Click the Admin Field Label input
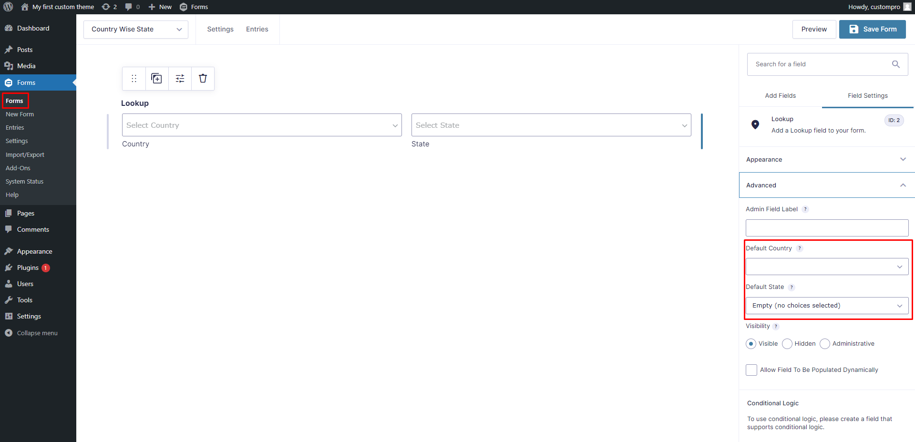 [827, 228]
